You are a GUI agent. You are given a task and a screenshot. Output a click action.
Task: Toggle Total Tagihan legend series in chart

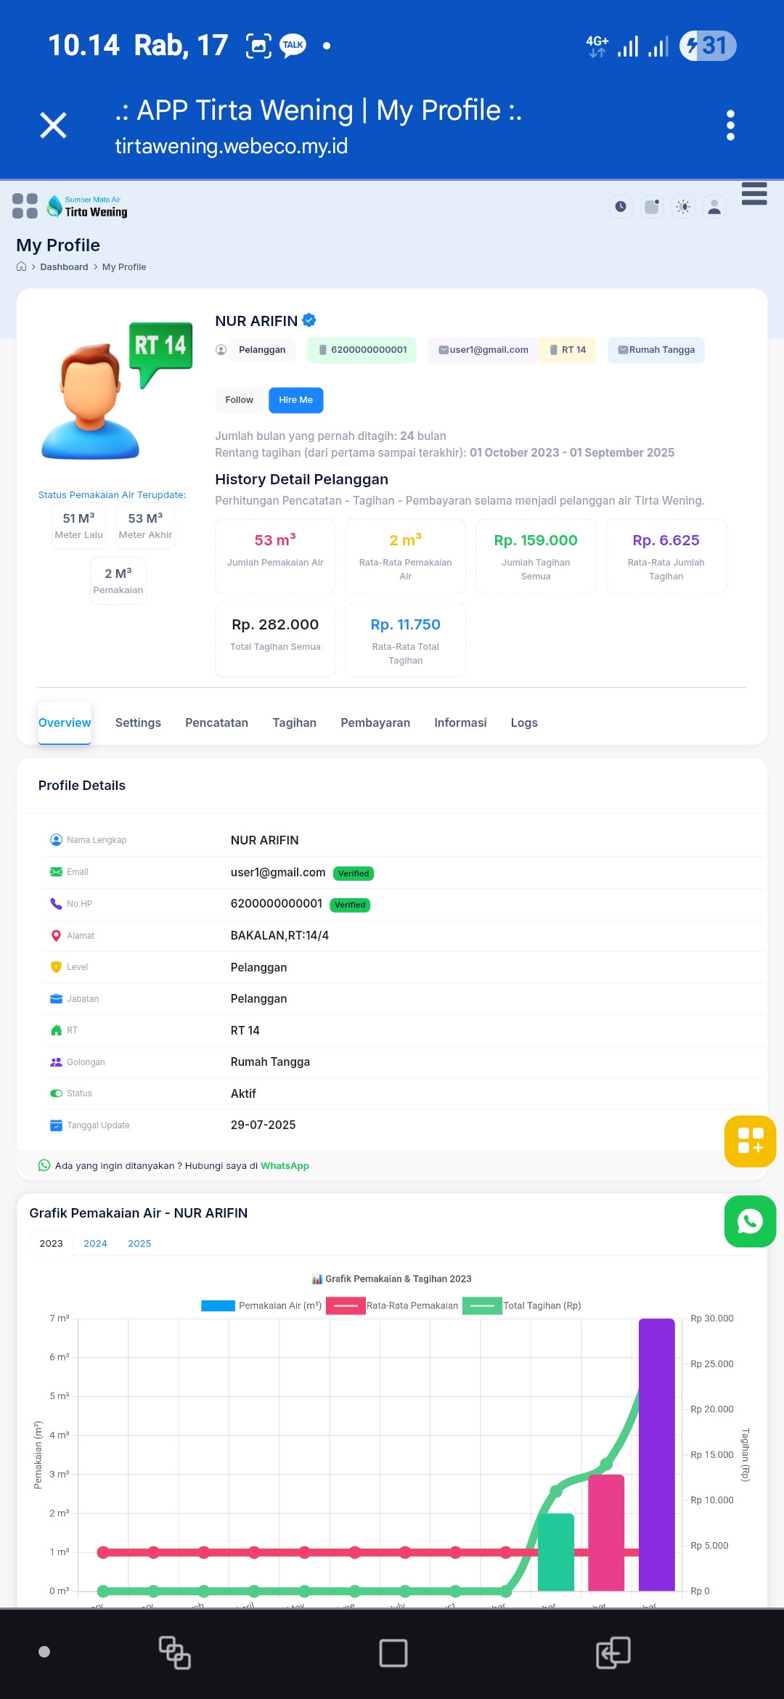(x=483, y=1305)
